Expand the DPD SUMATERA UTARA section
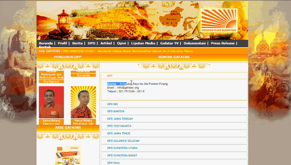The image size is (291, 165). click(x=174, y=148)
